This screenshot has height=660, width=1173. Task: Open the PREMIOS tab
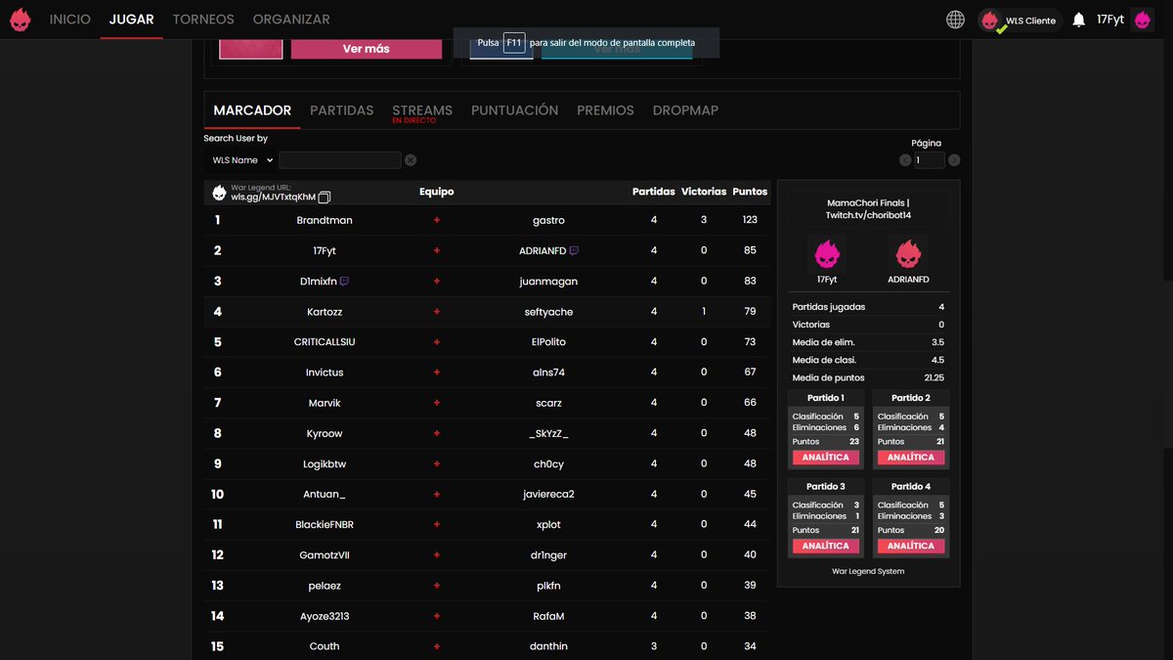click(605, 110)
